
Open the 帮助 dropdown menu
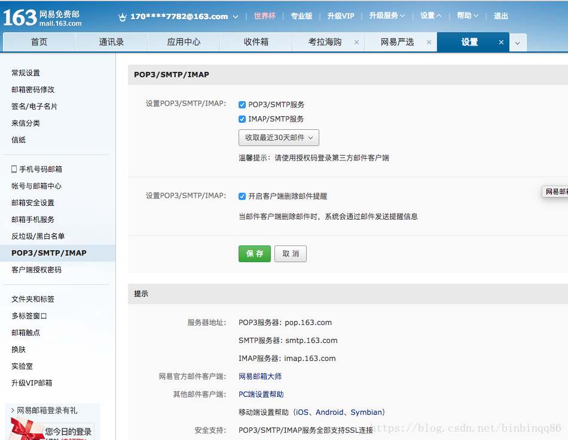(468, 16)
